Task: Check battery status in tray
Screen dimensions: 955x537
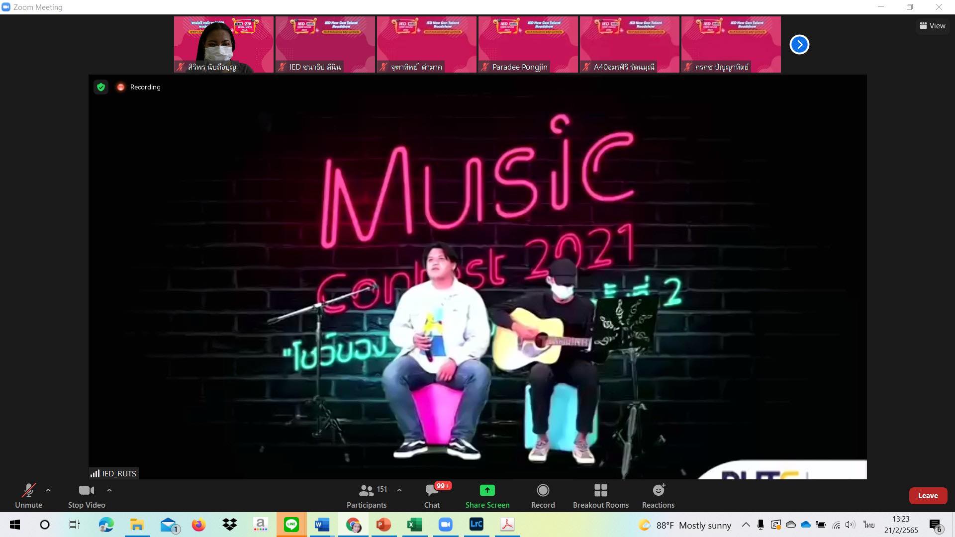Action: pos(821,525)
